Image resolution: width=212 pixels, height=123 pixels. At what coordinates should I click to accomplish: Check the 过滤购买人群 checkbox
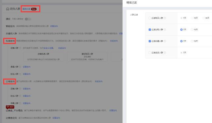[x=150, y=18]
